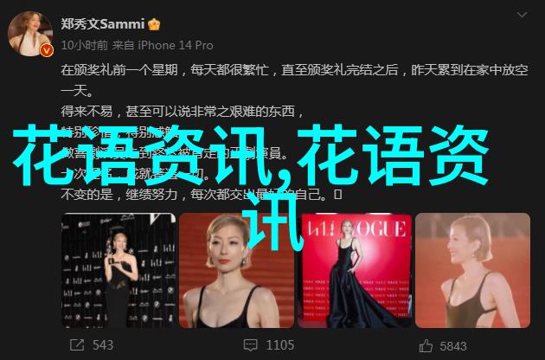Viewport: 545px width, 360px height.
Task: Open fourth side-profile smiling photo
Action: (x=472, y=271)
